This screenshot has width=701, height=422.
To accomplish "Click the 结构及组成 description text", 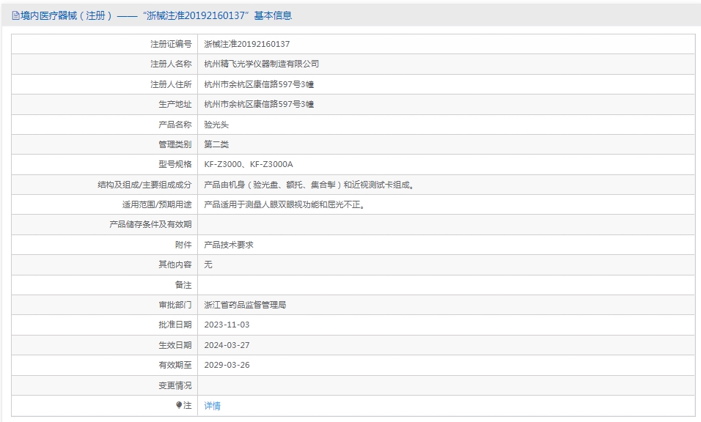I will 310,185.
